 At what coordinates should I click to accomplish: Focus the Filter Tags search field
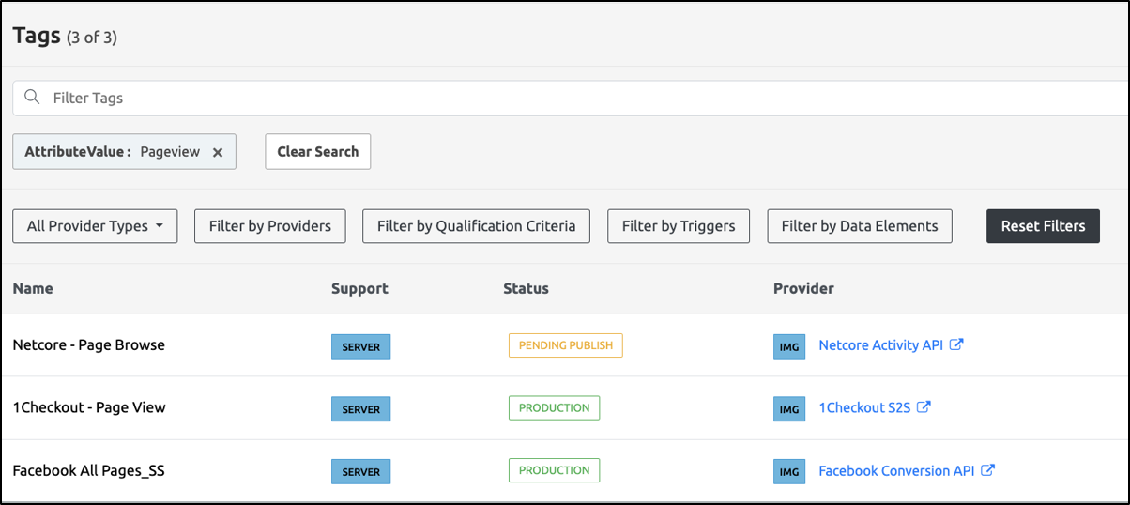[563, 98]
